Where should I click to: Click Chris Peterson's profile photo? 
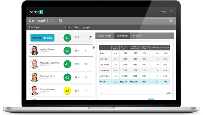pyautogui.click(x=34, y=91)
